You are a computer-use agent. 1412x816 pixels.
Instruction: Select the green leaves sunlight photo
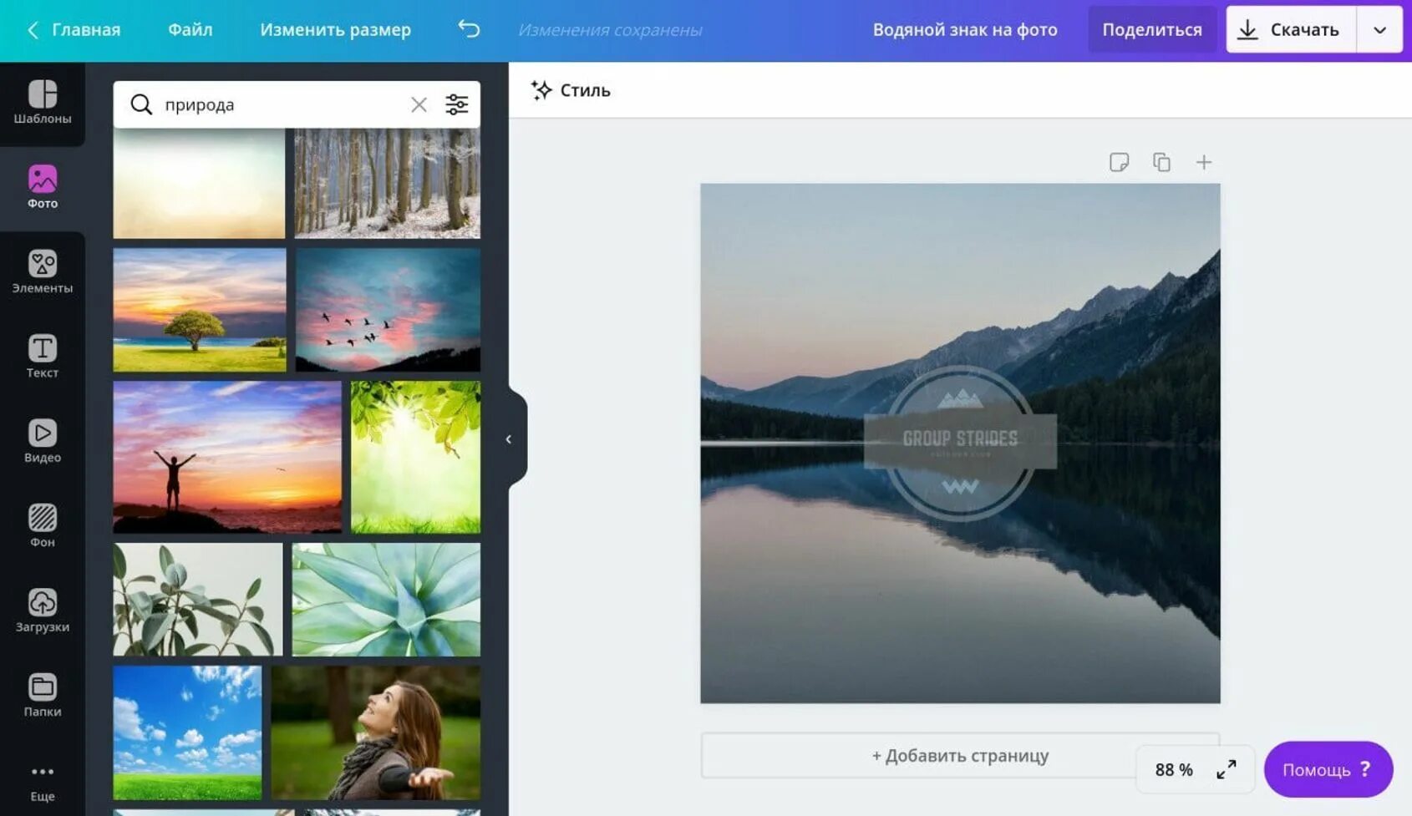(415, 457)
